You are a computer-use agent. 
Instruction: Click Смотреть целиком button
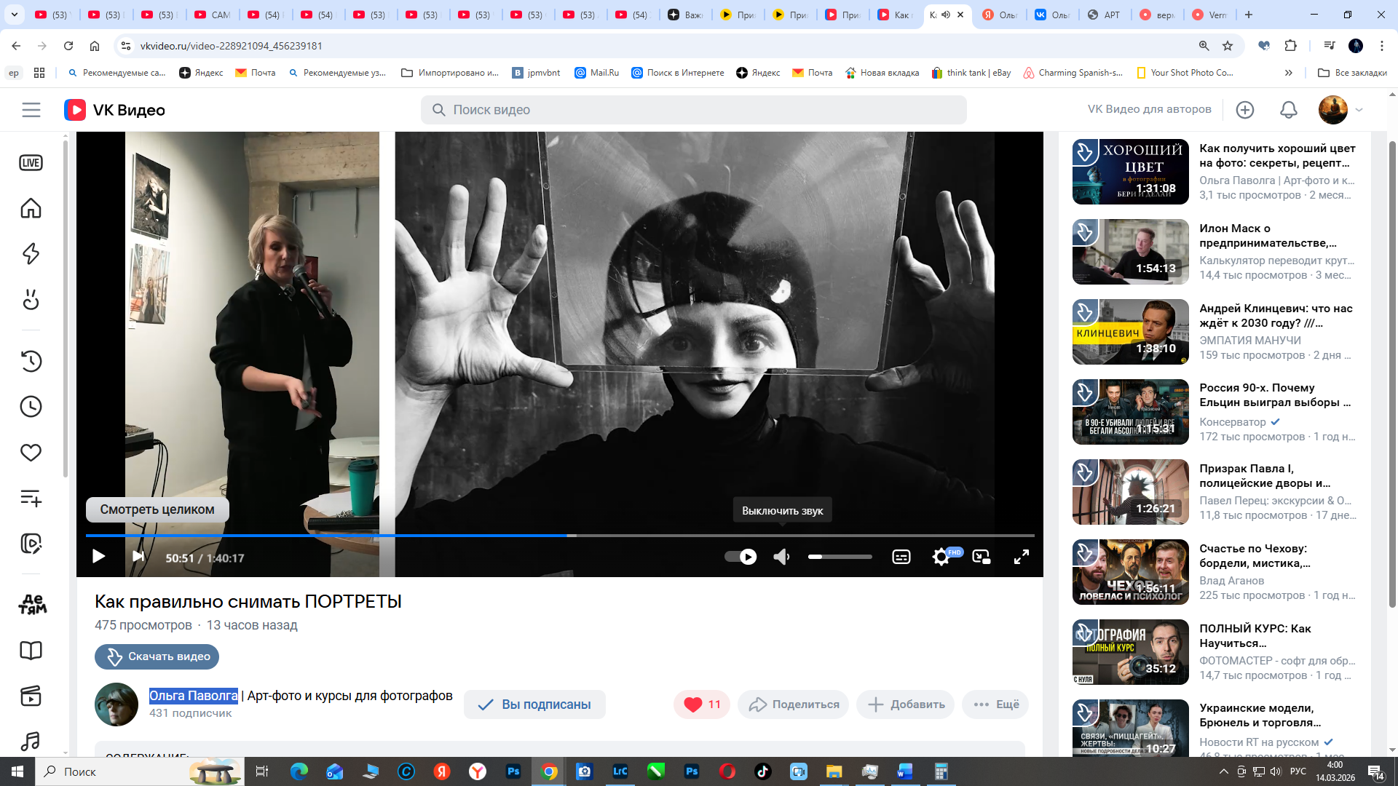157,509
